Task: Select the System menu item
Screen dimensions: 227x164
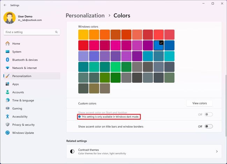Action: [x=17, y=52]
